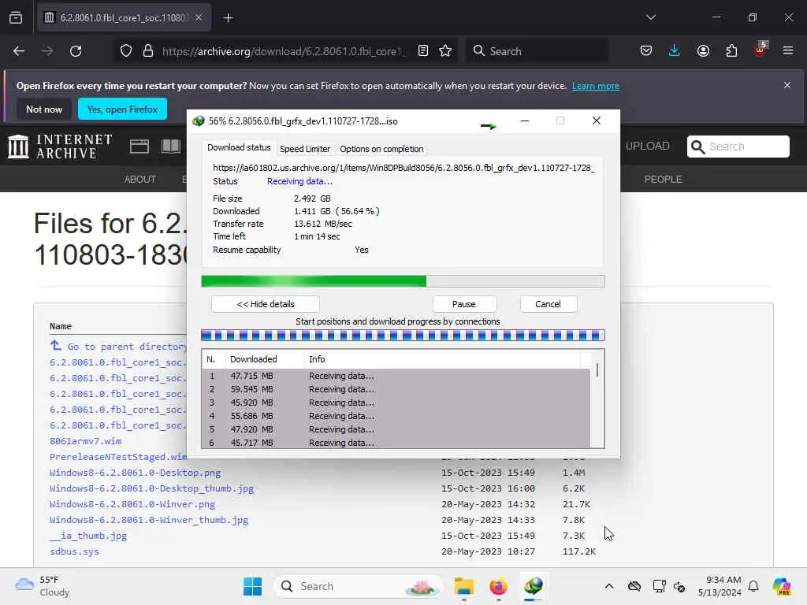Click the archive.org URL address bar
The height and width of the screenshot is (605, 807).
(283, 51)
